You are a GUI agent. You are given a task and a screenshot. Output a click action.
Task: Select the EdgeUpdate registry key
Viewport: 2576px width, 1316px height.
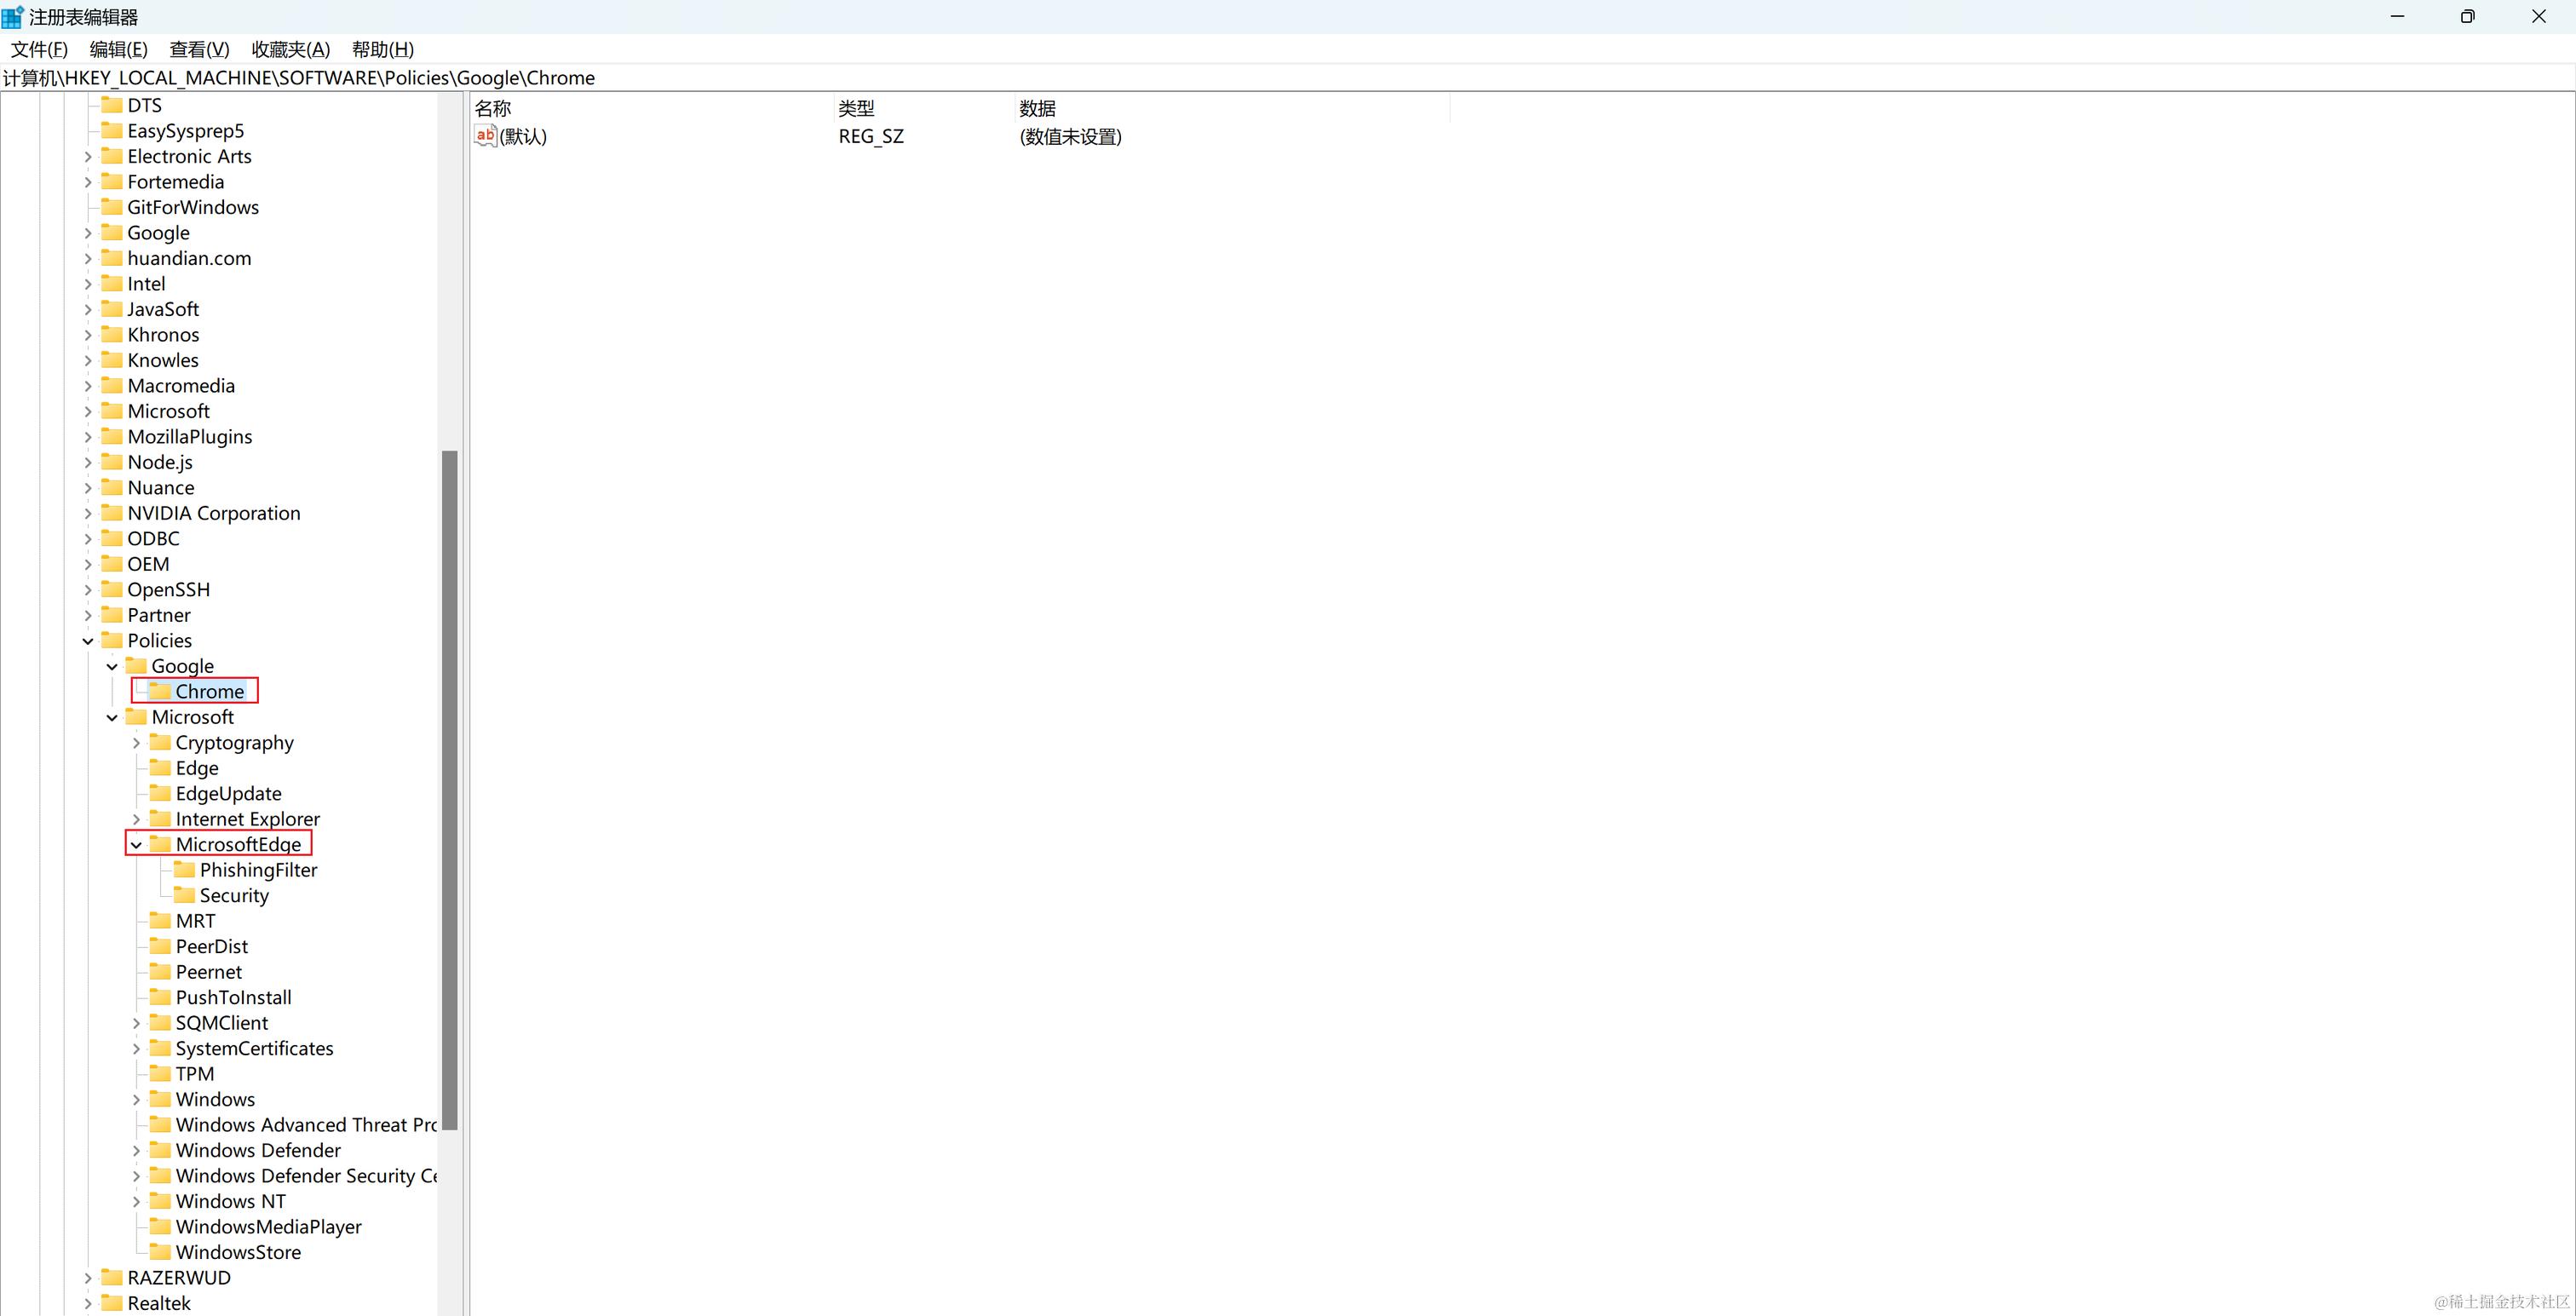[x=228, y=794]
